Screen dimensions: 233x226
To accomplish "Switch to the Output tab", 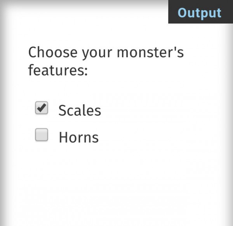I will [x=199, y=12].
